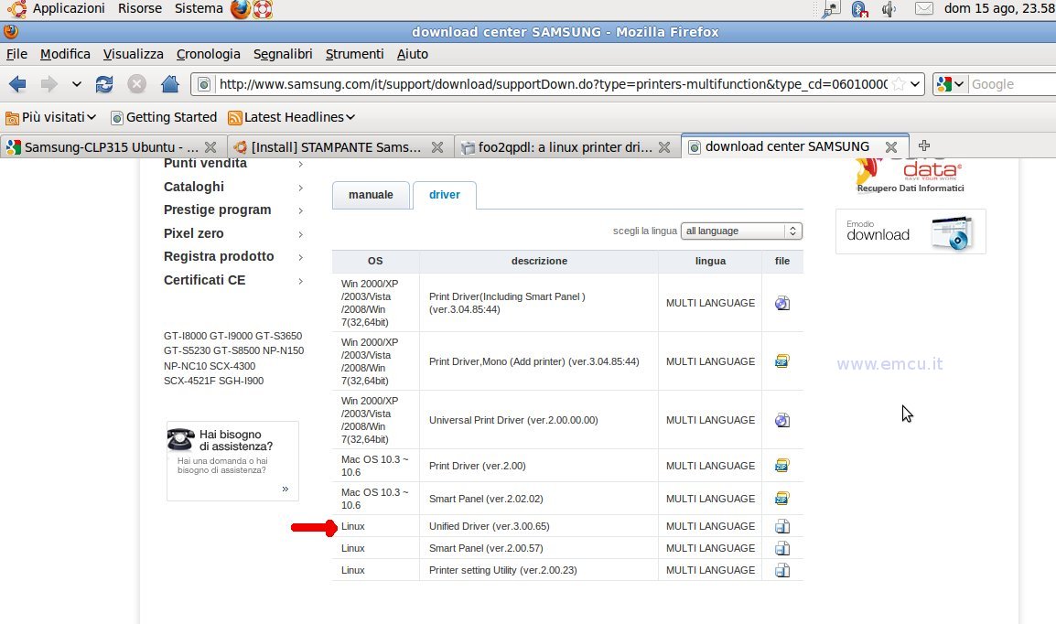Download the Linux Printer setting Utility file

click(x=781, y=571)
